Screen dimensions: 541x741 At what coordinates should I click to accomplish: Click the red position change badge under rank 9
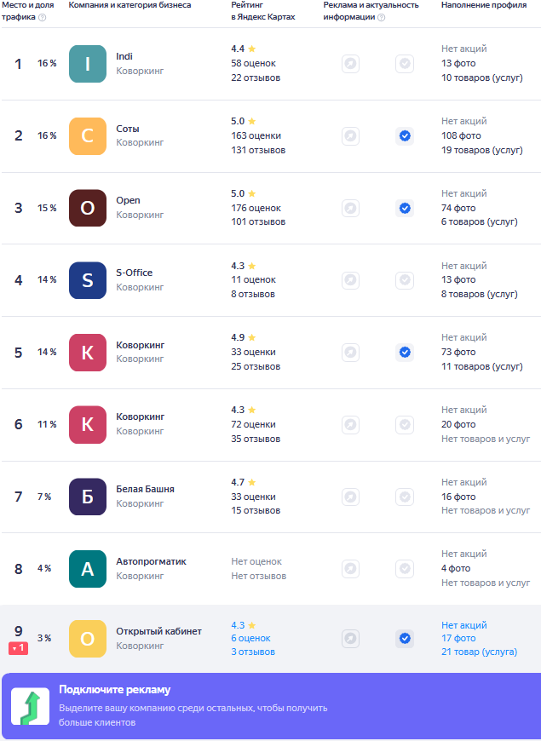coord(19,648)
